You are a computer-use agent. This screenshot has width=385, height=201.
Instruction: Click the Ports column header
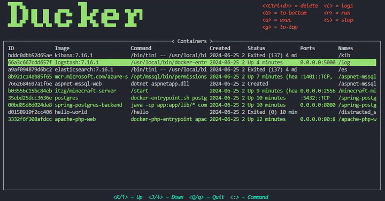[307, 48]
